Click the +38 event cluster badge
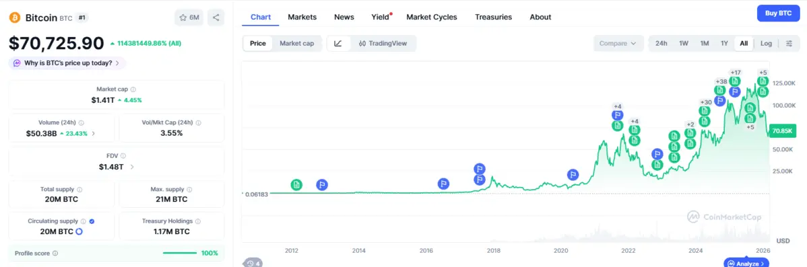This screenshot has width=807, height=267. (721, 81)
